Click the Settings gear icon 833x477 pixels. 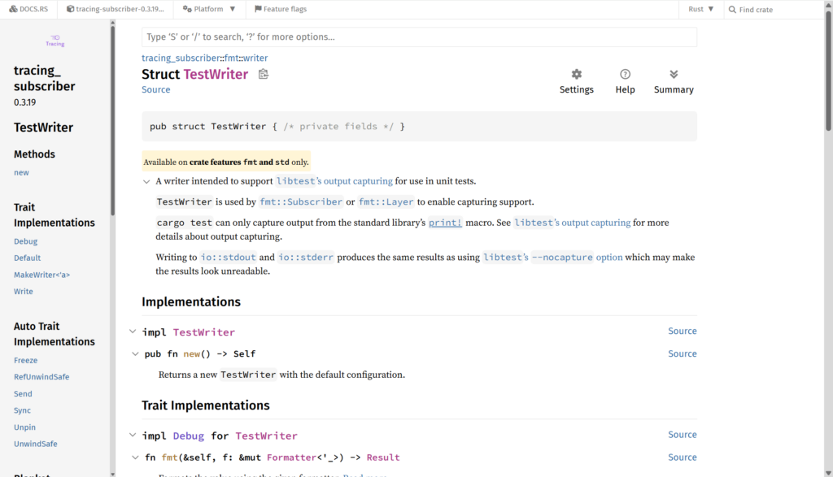[x=576, y=75]
